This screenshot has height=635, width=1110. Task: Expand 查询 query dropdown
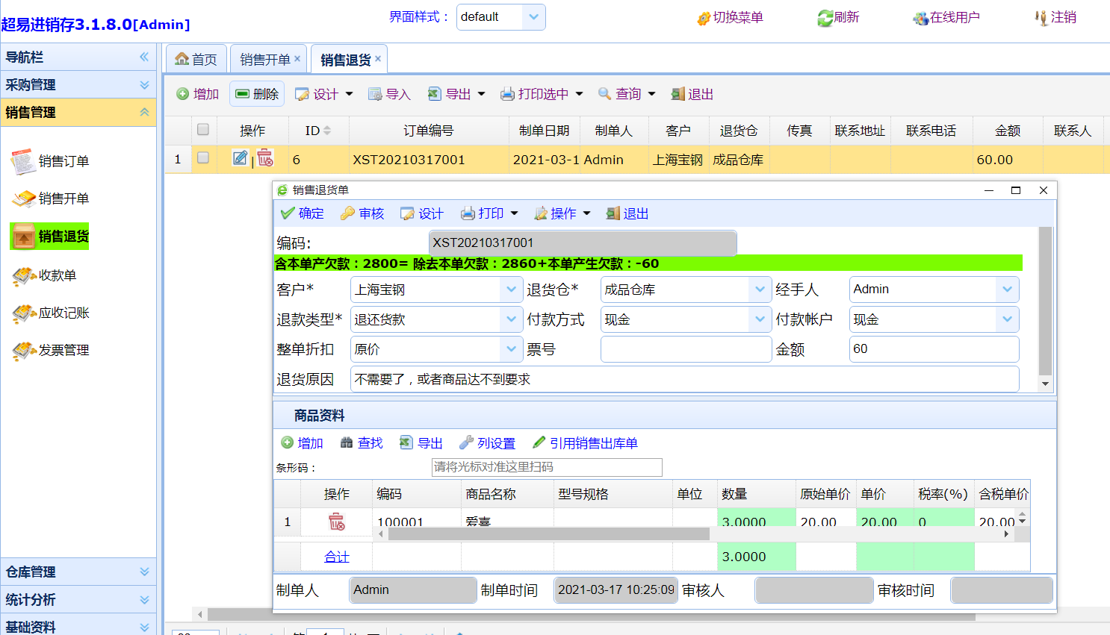click(651, 94)
